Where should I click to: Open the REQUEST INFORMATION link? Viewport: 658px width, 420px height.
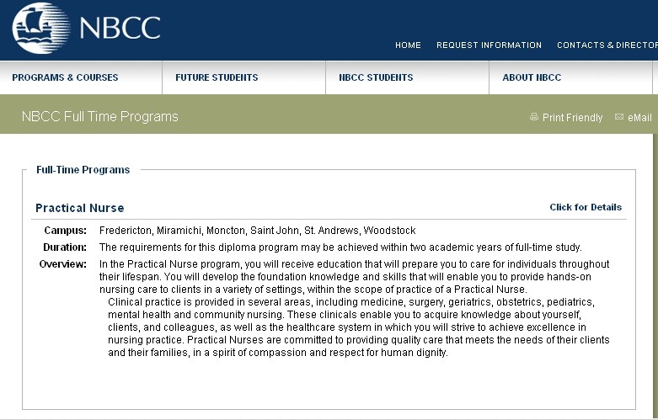pyautogui.click(x=489, y=45)
